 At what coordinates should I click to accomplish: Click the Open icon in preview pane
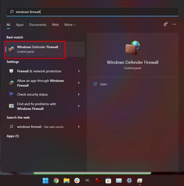click(x=95, y=84)
